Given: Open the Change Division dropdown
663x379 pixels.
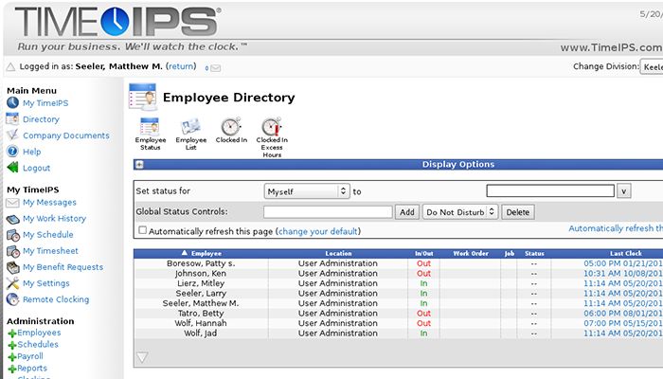Looking at the screenshot, I should tap(652, 67).
